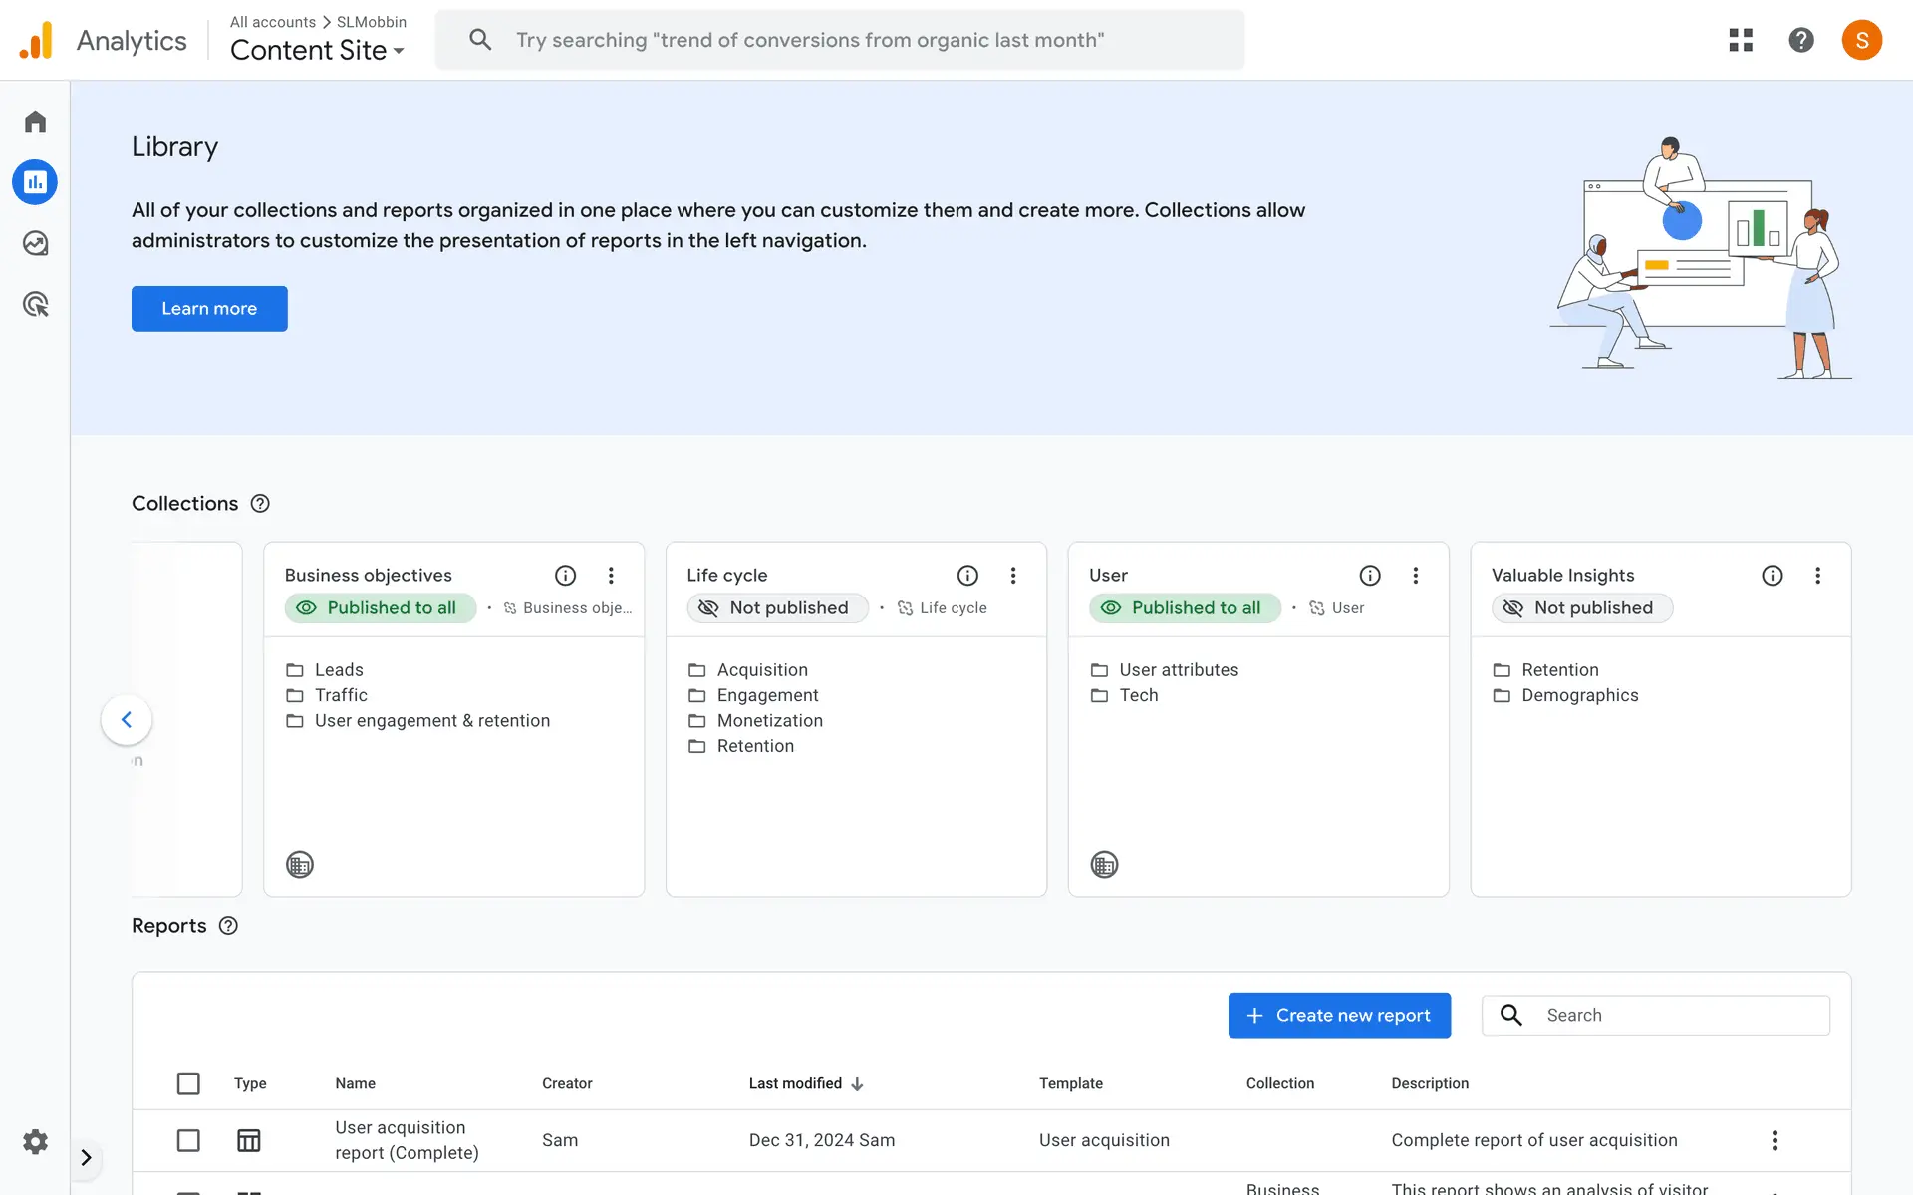Open the Advertising section icon in sidebar

click(x=35, y=304)
